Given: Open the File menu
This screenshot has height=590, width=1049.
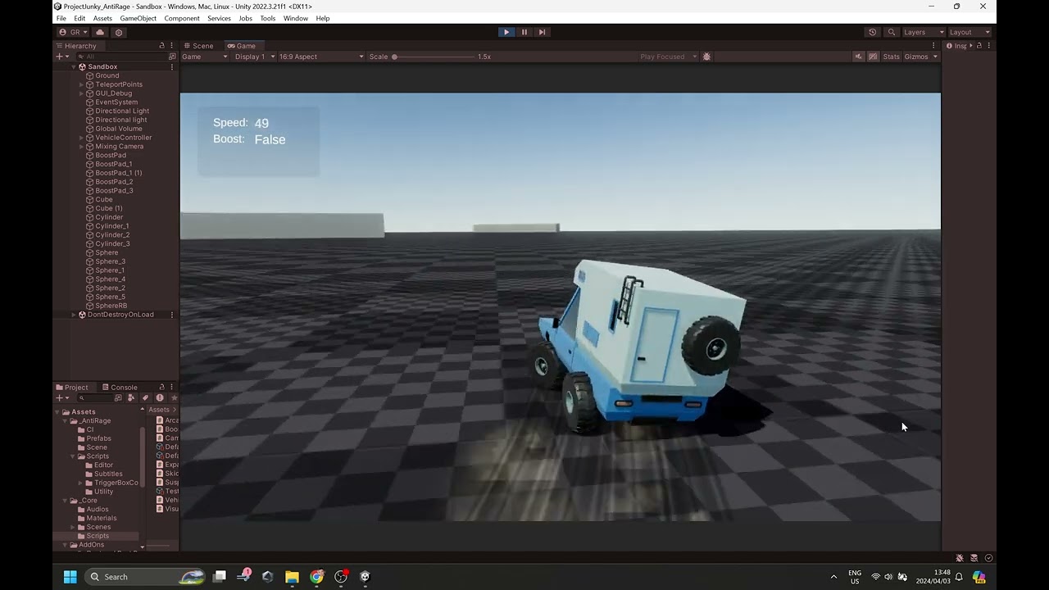Looking at the screenshot, I should (x=61, y=18).
